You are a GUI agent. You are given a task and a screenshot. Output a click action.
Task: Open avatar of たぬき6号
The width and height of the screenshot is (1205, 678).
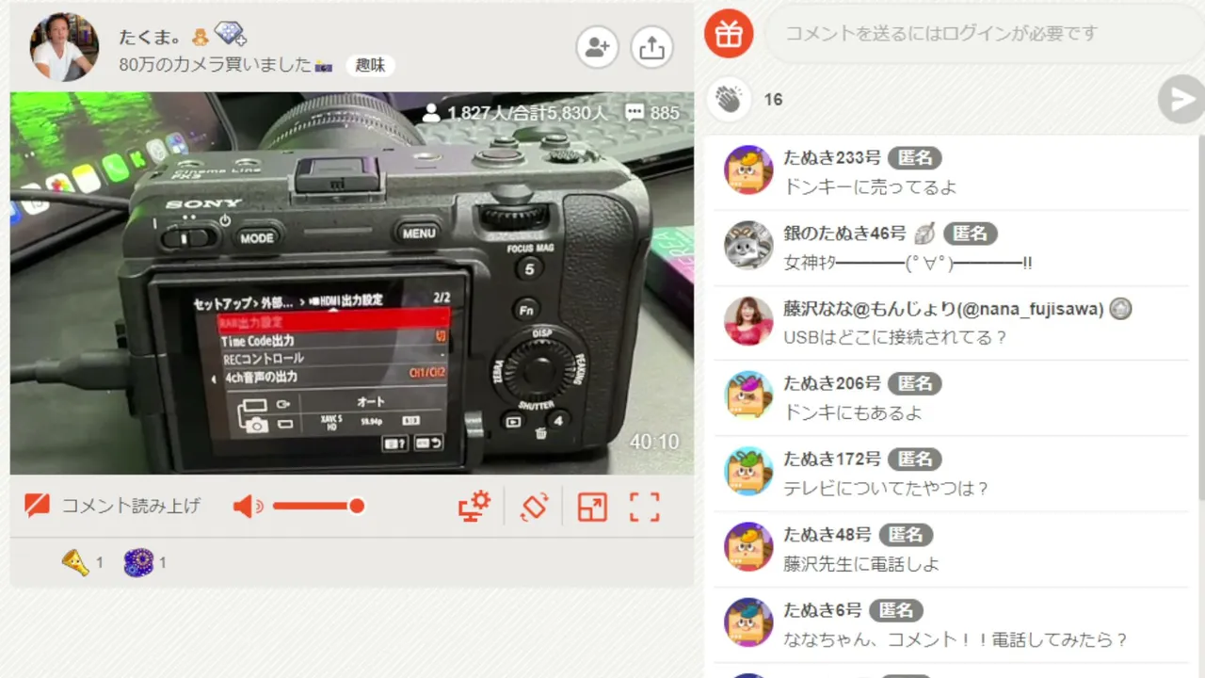748,622
